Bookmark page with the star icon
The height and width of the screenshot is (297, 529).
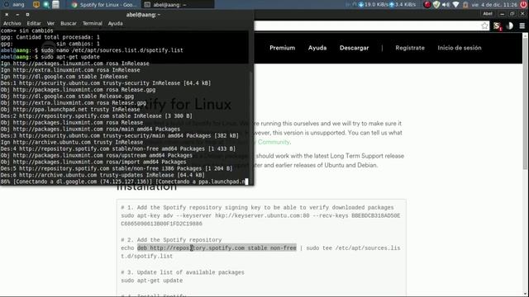[x=484, y=26]
